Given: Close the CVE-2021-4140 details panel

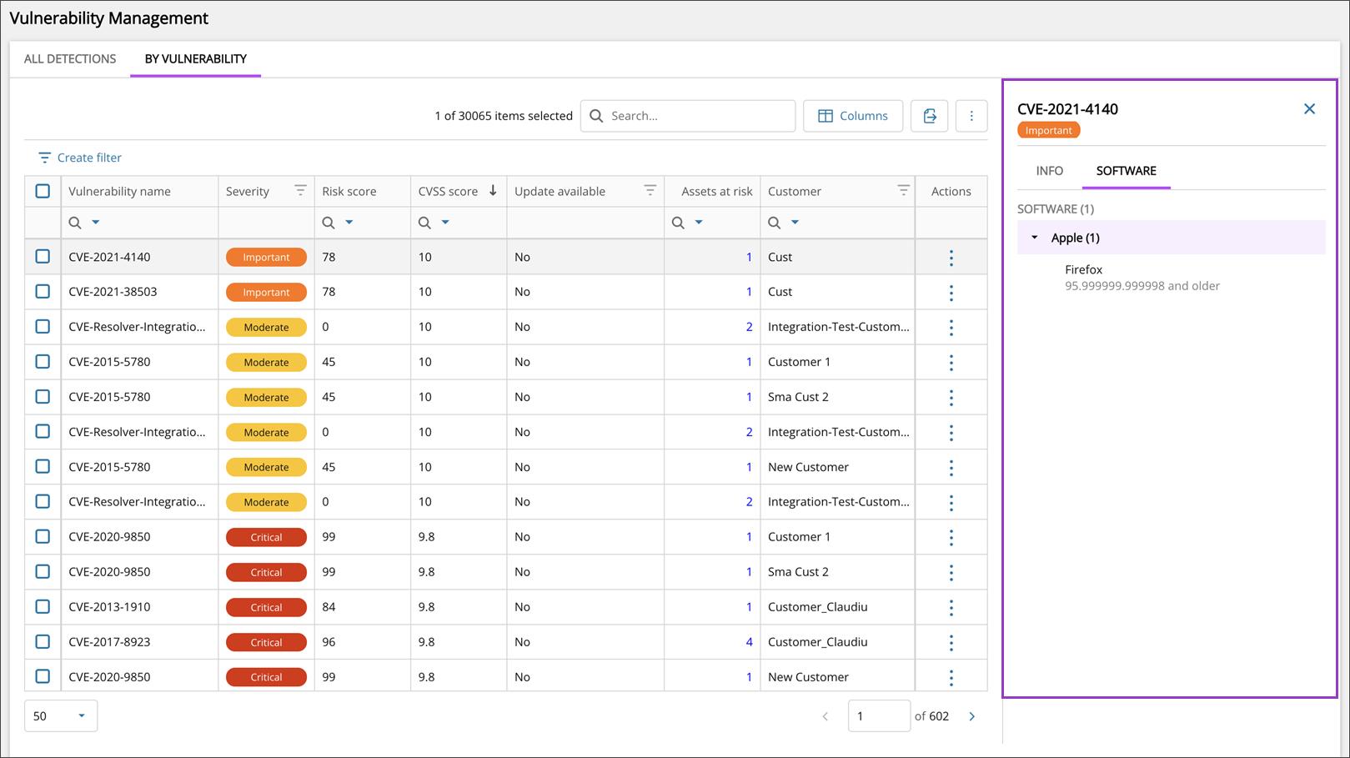Looking at the screenshot, I should 1309,109.
